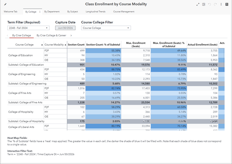Click the Heat Map Fields heading

17,138
